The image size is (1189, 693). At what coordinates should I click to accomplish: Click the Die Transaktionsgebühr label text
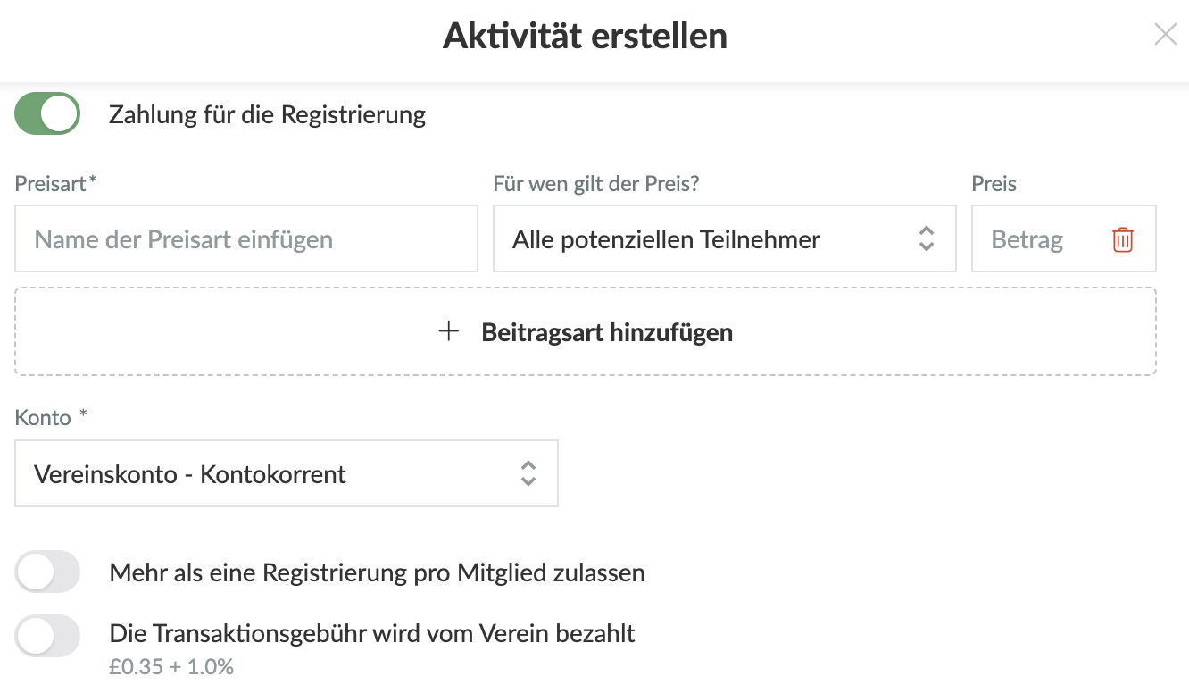point(371,634)
